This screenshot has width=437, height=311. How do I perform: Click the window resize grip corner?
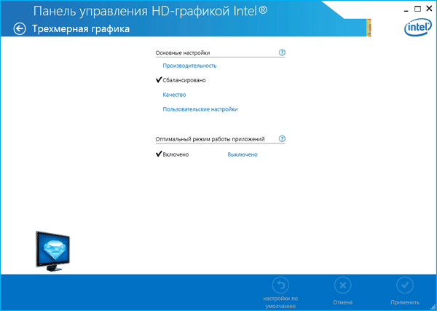pyautogui.click(x=433, y=307)
